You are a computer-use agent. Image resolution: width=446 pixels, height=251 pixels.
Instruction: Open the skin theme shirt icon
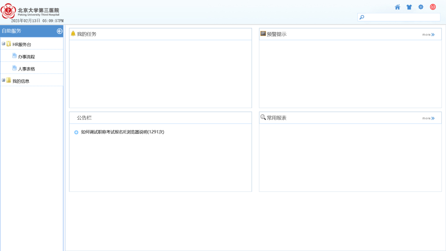pos(409,7)
